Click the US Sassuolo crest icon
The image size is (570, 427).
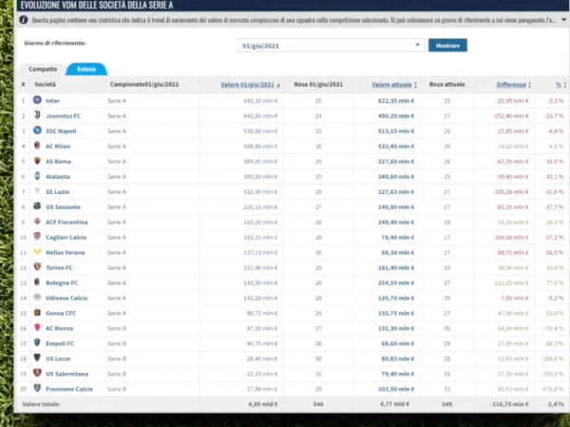click(x=37, y=206)
